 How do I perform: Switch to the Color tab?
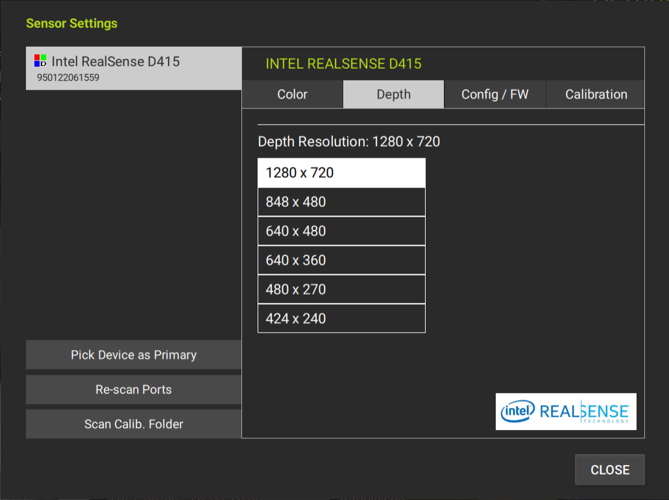(x=292, y=94)
